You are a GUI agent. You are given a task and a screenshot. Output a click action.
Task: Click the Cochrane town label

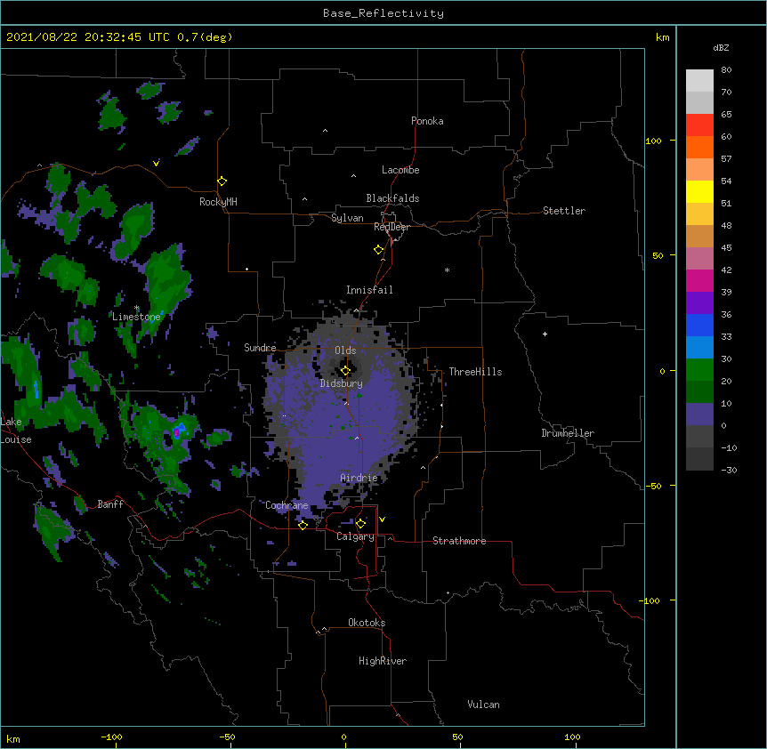[x=287, y=505]
